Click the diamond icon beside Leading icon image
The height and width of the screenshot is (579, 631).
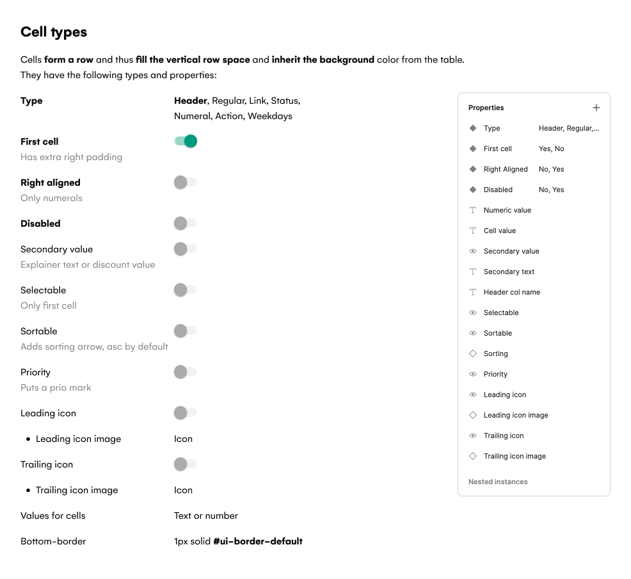point(473,415)
